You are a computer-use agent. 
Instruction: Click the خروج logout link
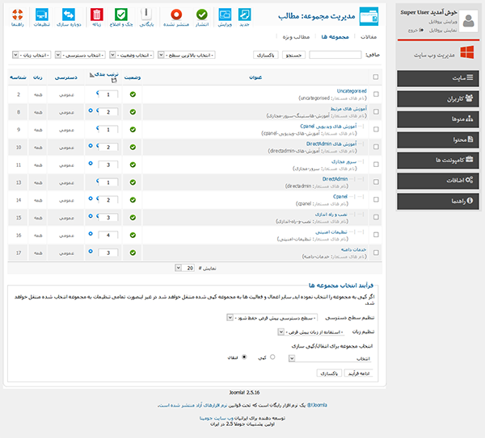[x=415, y=31]
